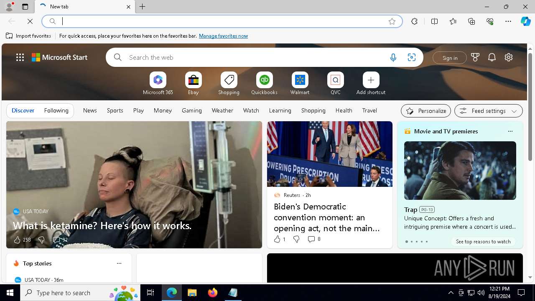Open Firefox from the taskbar
Image resolution: width=535 pixels, height=301 pixels.
[213, 293]
